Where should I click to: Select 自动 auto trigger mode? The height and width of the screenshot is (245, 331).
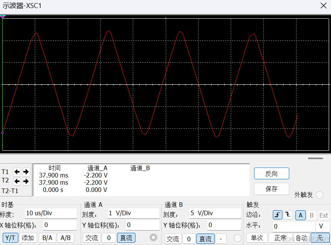[x=302, y=238]
